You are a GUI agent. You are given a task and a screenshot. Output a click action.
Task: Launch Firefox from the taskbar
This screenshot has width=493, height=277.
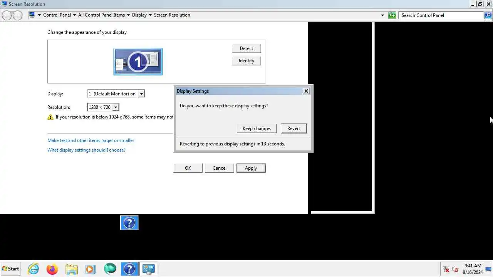[x=52, y=269]
